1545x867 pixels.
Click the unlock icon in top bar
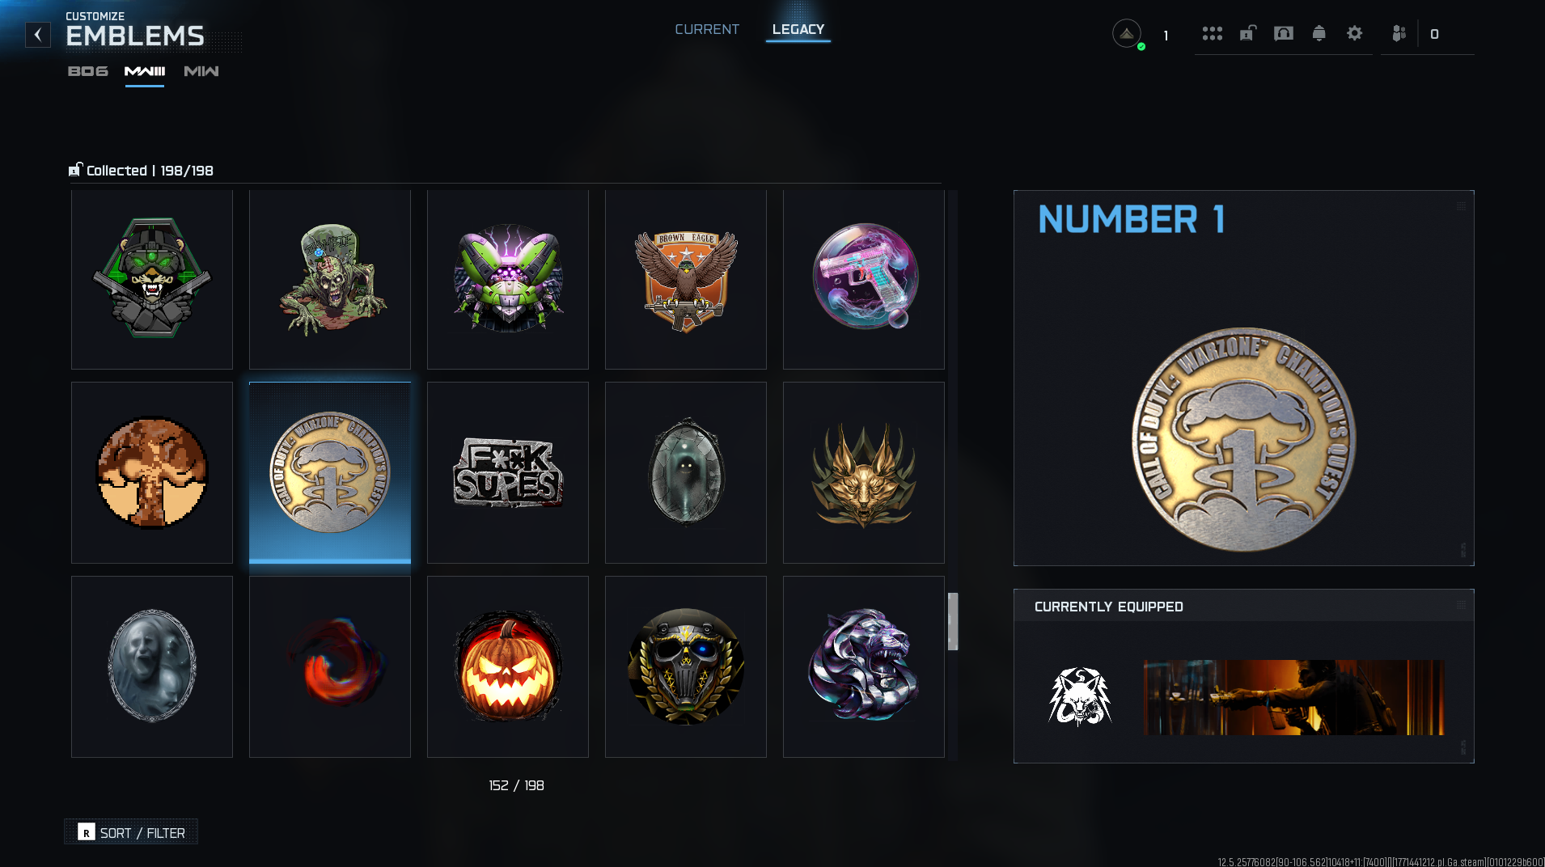pos(1247,33)
